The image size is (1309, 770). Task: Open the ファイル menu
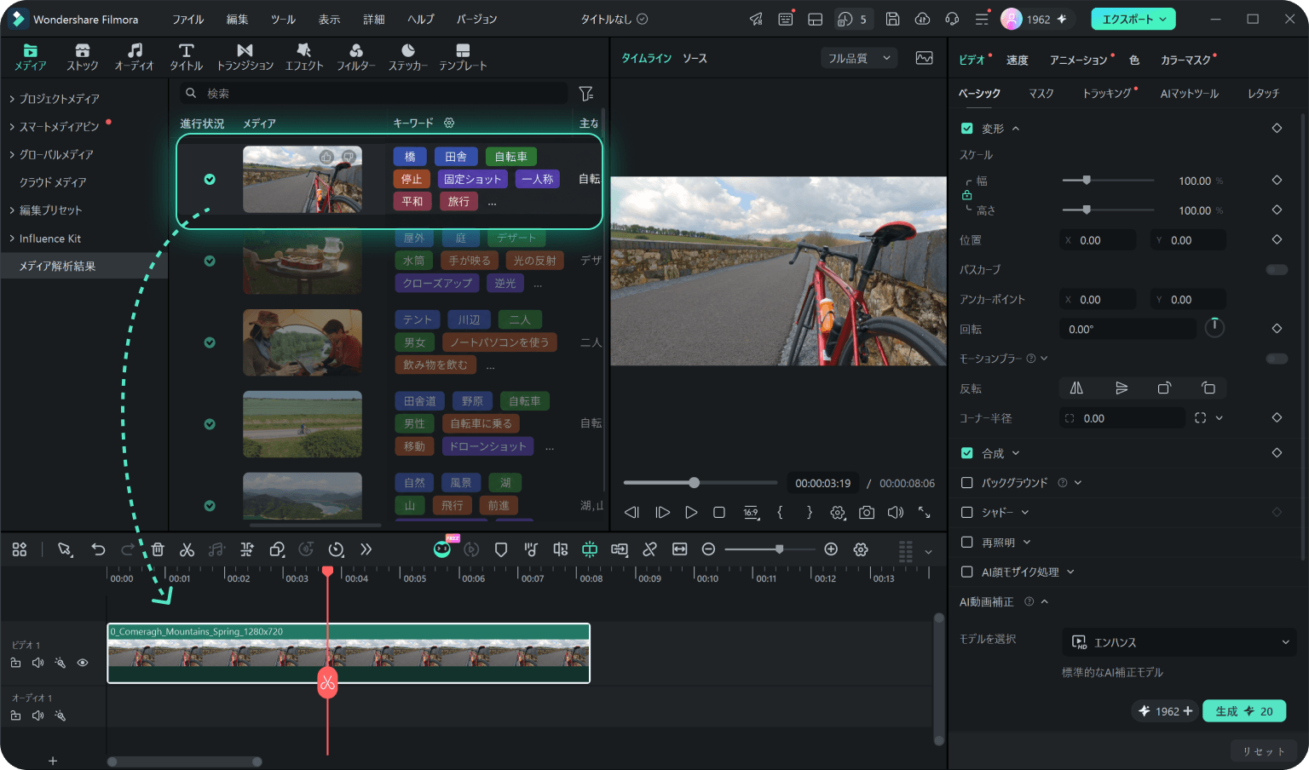187,20
